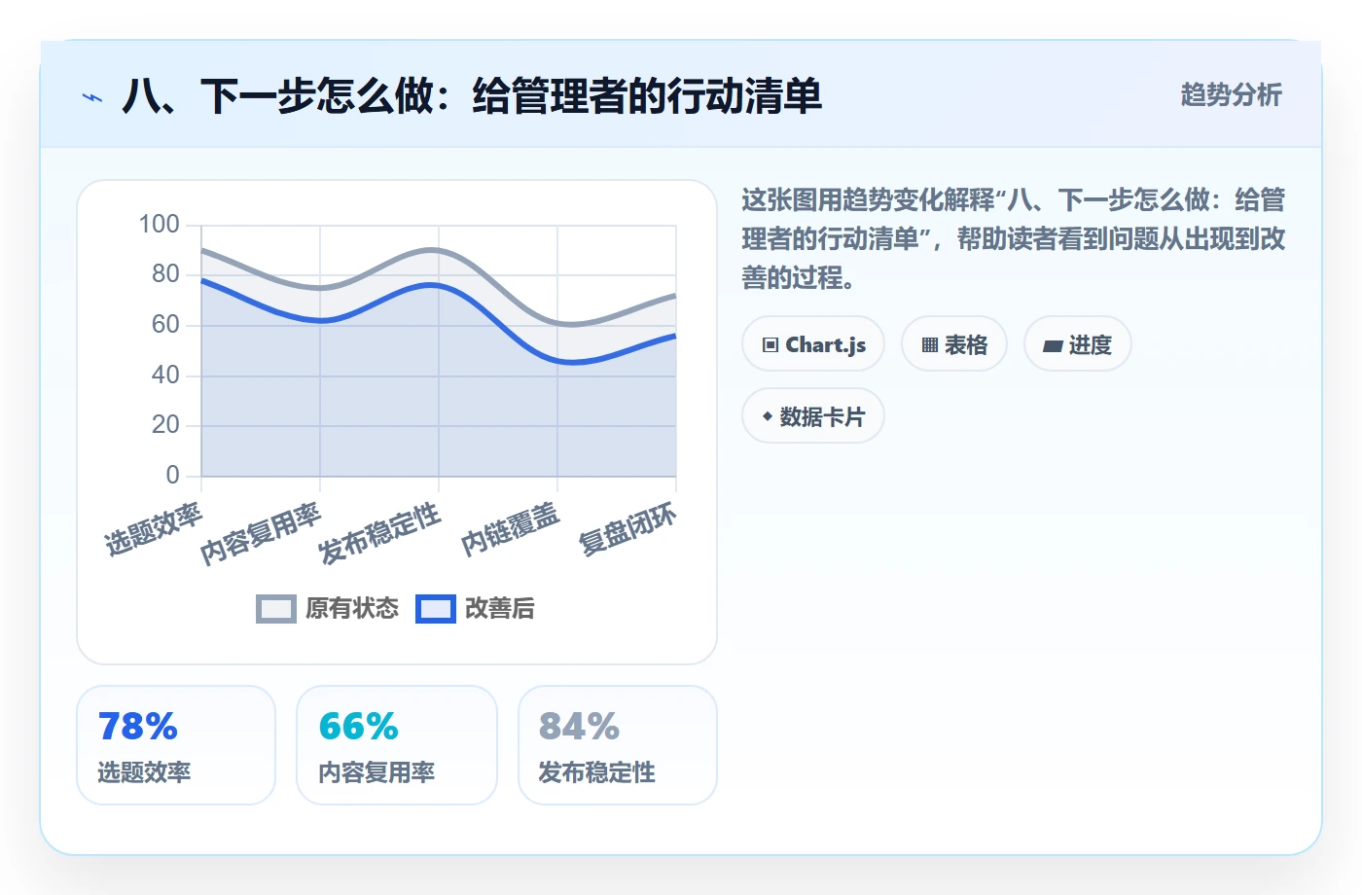The width and height of the screenshot is (1362, 895).
Task: Open the 78% 选题效率 stat card
Action: point(176,745)
